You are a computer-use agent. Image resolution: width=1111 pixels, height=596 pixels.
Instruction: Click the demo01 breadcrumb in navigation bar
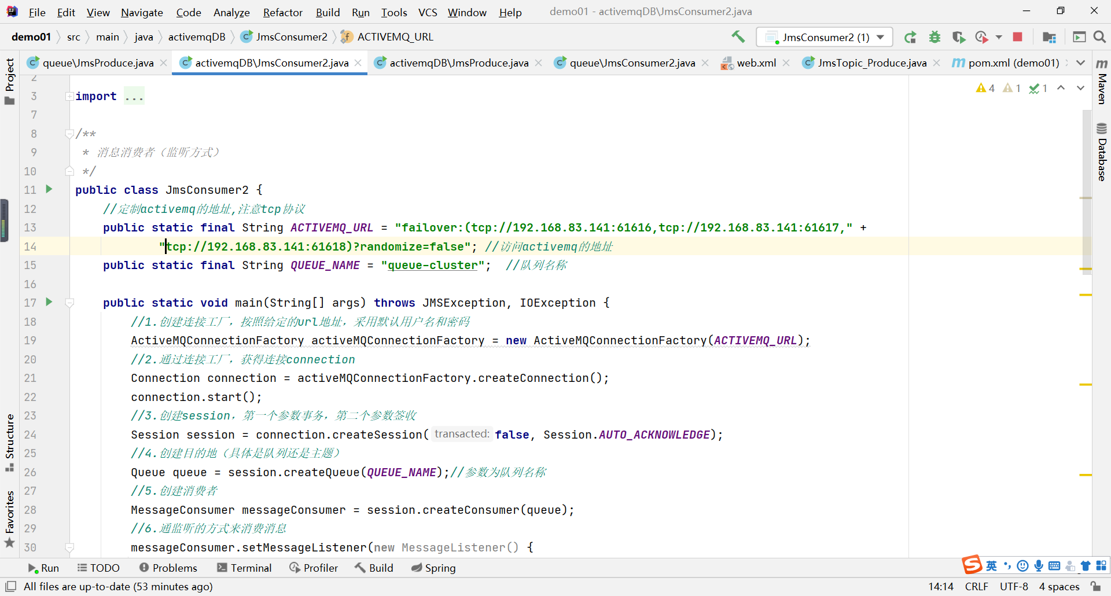click(x=31, y=37)
